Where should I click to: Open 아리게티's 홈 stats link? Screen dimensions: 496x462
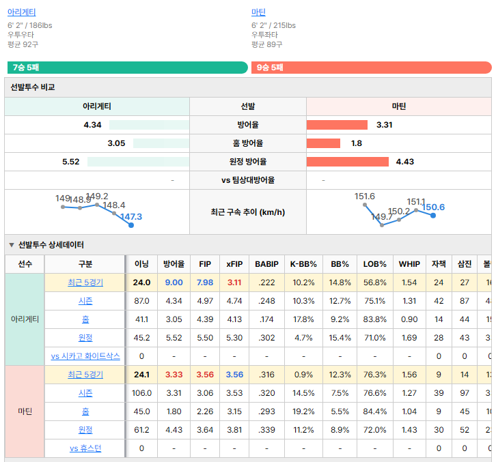coord(85,319)
